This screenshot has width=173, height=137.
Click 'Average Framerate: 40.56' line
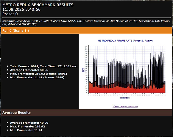pyautogui.click(x=29, y=70)
